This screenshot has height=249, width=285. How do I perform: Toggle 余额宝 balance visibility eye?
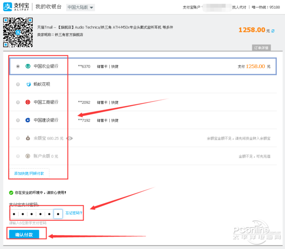(x=69, y=139)
